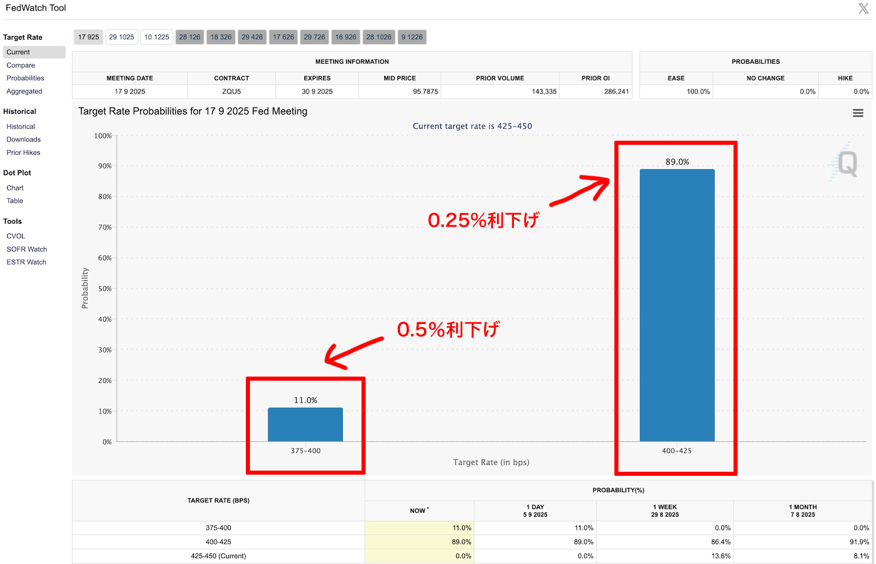Image resolution: width=876 pixels, height=564 pixels.
Task: Select the 17 925 meeting date tab
Action: 89,37
